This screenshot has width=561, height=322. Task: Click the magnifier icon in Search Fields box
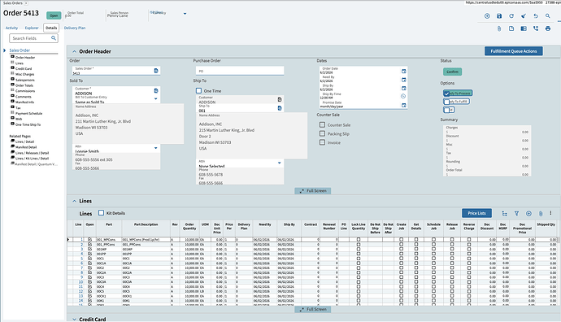[x=54, y=38]
